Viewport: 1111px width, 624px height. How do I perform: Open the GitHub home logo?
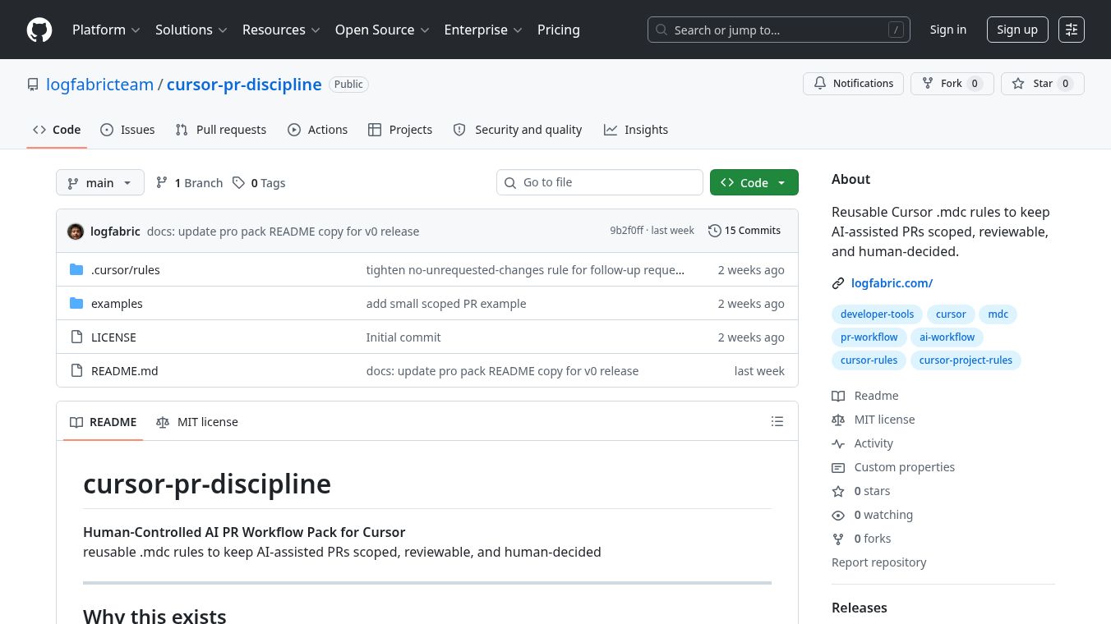pyautogui.click(x=39, y=30)
